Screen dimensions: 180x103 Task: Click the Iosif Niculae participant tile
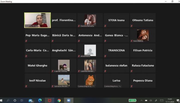click(x=38, y=81)
